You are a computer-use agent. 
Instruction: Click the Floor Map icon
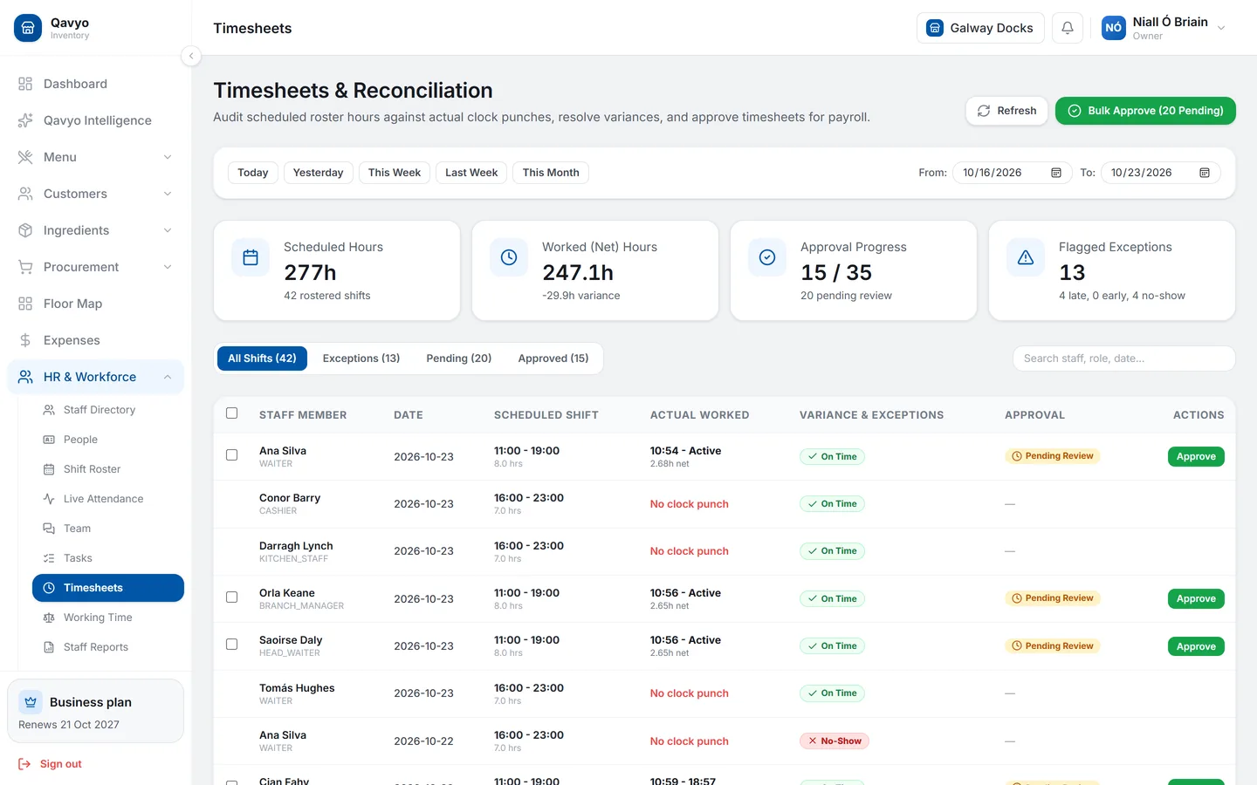25,304
